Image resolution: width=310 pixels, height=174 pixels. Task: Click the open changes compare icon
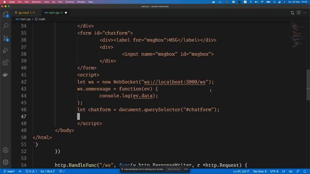coord(293,13)
